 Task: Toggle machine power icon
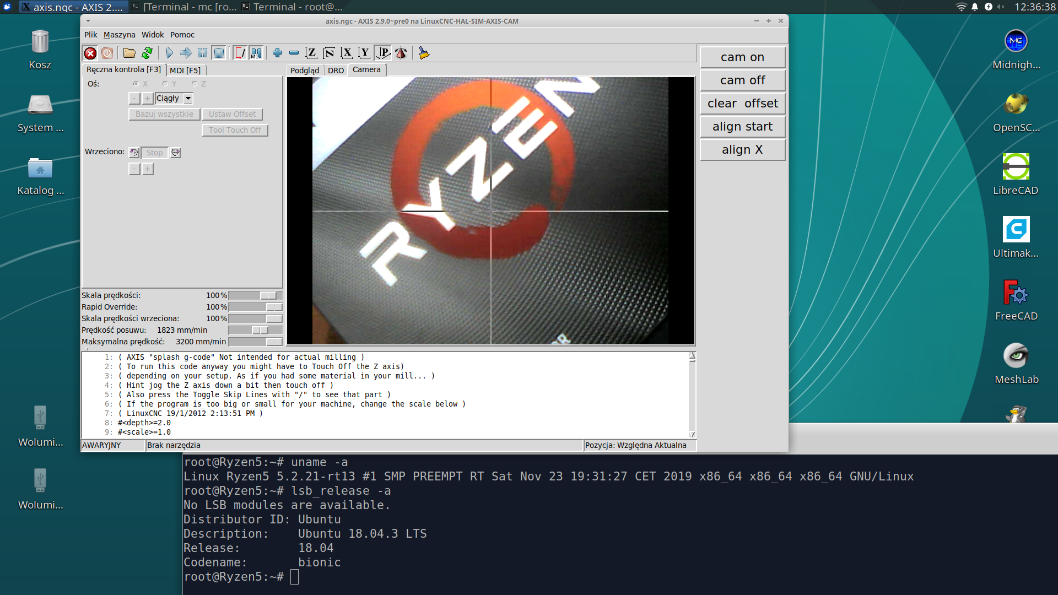pos(107,53)
